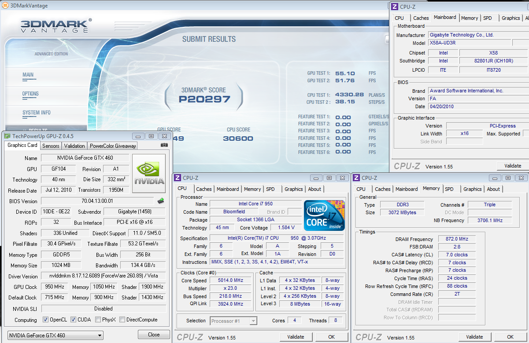Image resolution: width=529 pixels, height=343 pixels.
Task: Click the NVIDIA logo in GPU-Z
Action: [149, 173]
